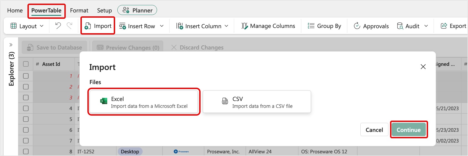Click the Explorer (3) vertical label
This screenshot has width=468, height=156.
click(x=11, y=69)
